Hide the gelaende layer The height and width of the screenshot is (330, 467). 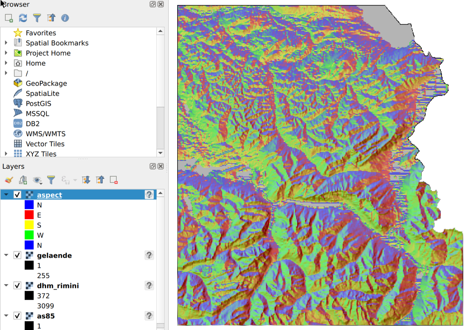pos(17,255)
